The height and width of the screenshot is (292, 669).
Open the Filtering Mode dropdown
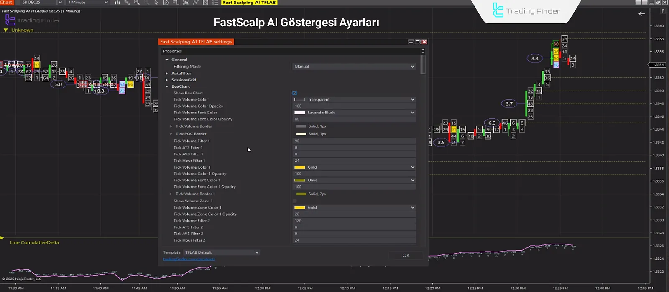[x=354, y=67]
